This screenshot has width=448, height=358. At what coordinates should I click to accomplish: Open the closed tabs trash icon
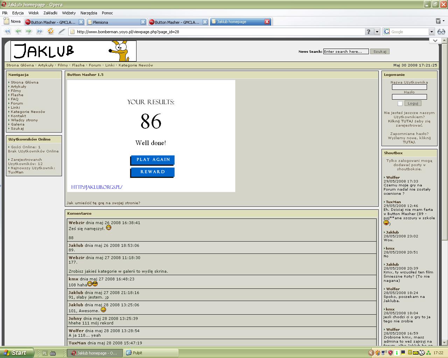tap(438, 21)
